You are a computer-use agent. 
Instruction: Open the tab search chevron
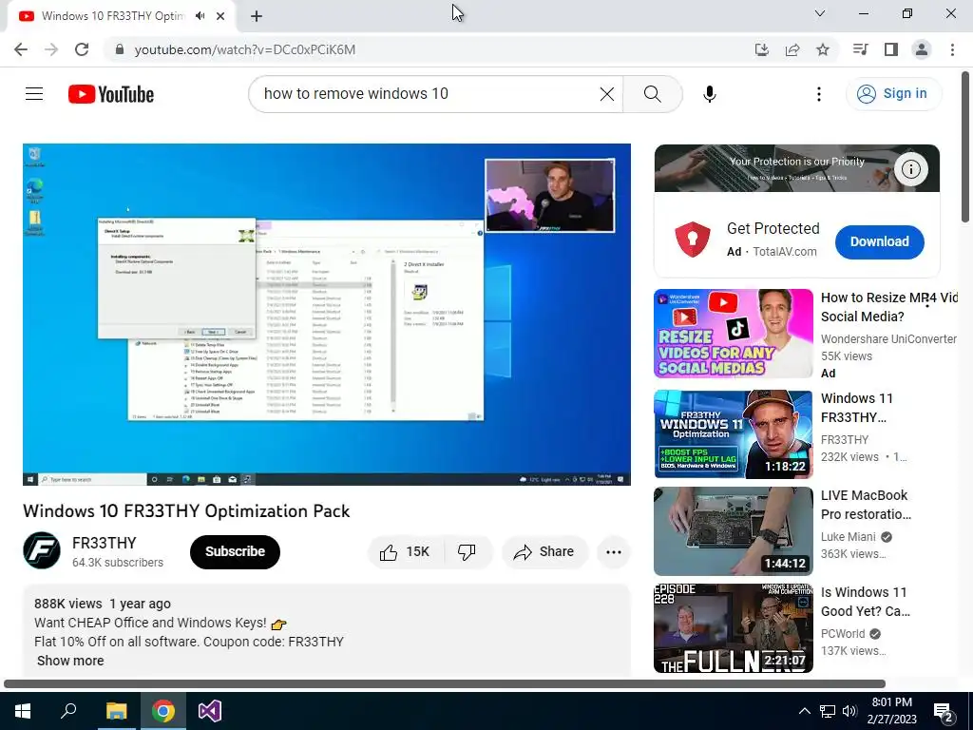(820, 13)
